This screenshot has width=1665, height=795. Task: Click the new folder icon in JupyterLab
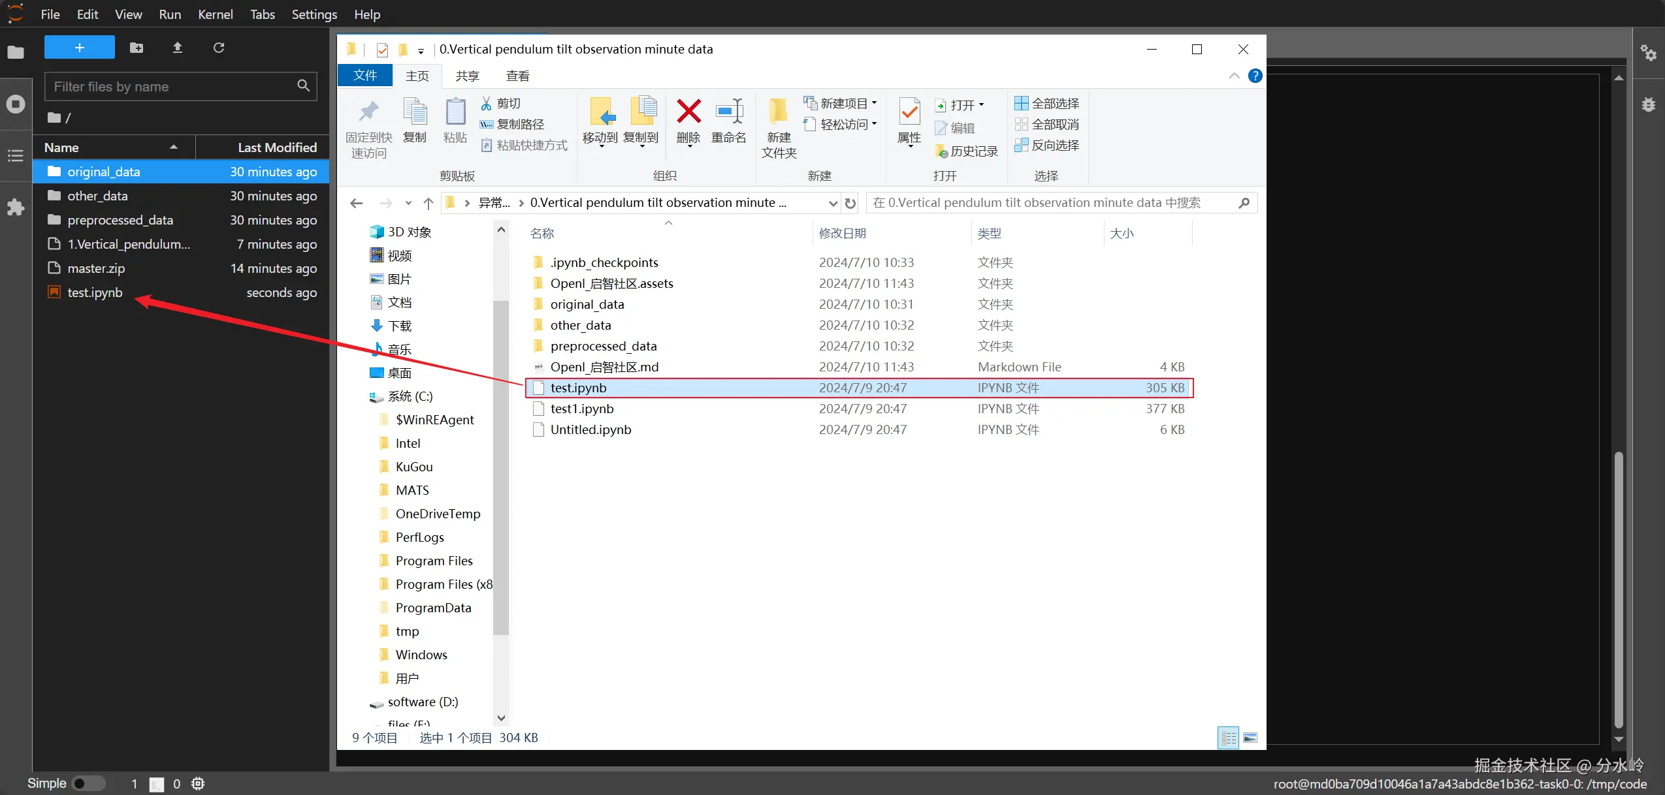[x=137, y=48]
